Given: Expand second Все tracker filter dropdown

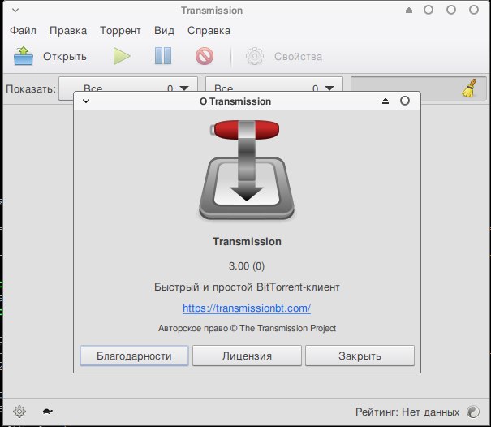Looking at the screenshot, I should coord(274,84).
